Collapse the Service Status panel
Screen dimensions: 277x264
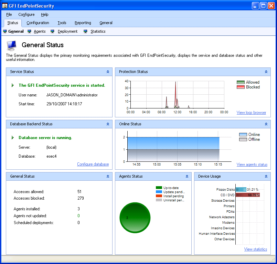[x=108, y=72]
